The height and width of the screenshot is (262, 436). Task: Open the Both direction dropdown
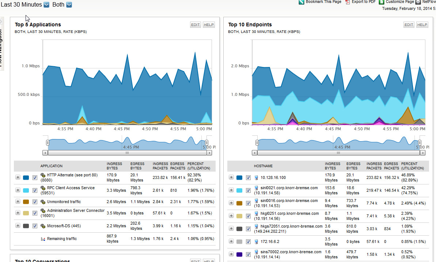click(69, 5)
